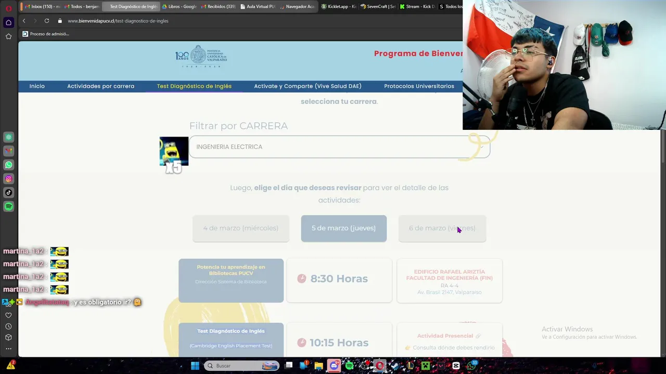The image size is (666, 374).
Task: Open Discord from the taskbar
Action: 334,366
